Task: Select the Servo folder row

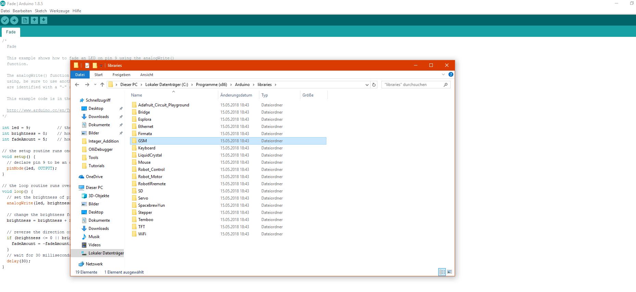Action: click(x=228, y=198)
